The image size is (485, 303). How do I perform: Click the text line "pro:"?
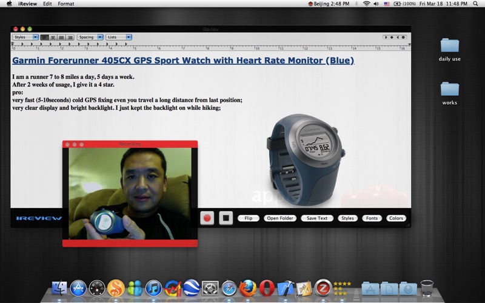(18, 92)
